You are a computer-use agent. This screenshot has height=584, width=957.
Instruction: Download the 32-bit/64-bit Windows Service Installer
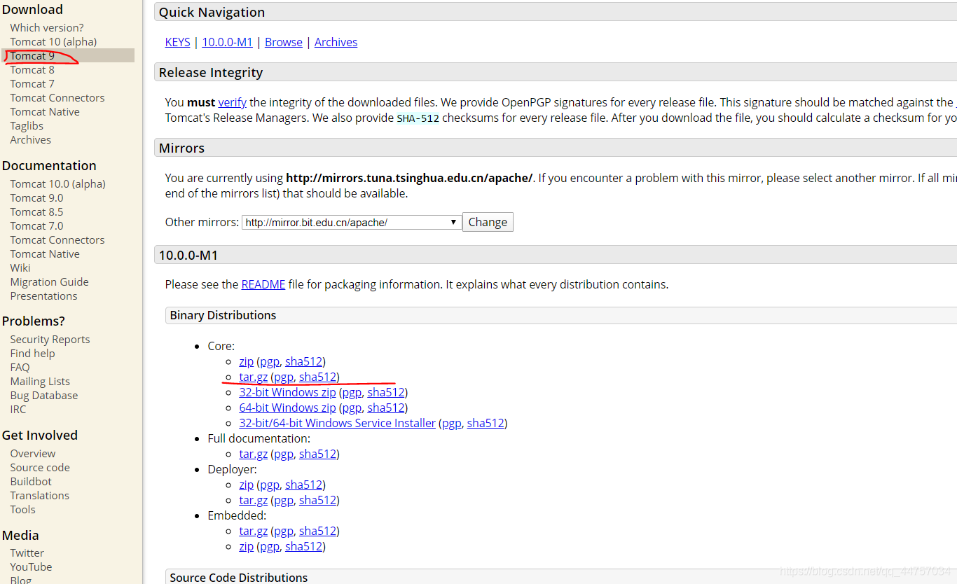[337, 423]
